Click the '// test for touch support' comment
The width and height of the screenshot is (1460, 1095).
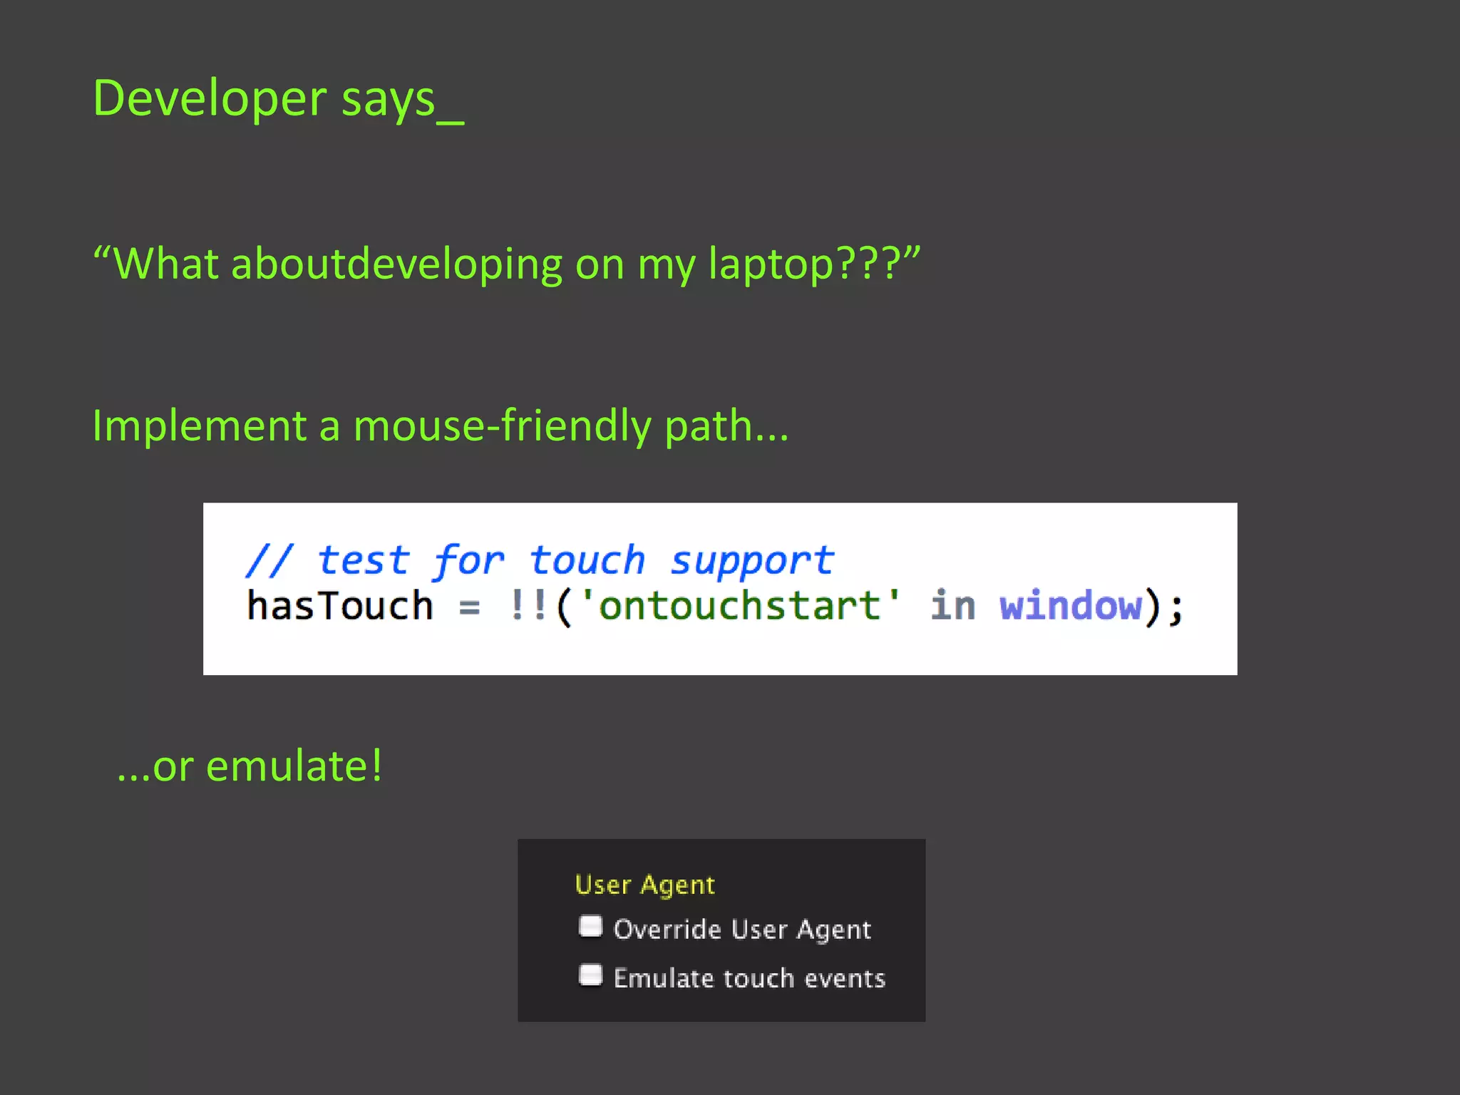pos(539,560)
